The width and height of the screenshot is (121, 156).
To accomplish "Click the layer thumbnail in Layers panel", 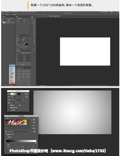I will click(4, 23).
